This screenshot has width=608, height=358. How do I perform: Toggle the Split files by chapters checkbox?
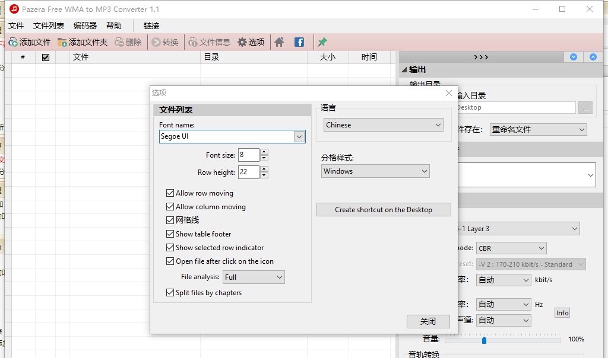point(170,292)
